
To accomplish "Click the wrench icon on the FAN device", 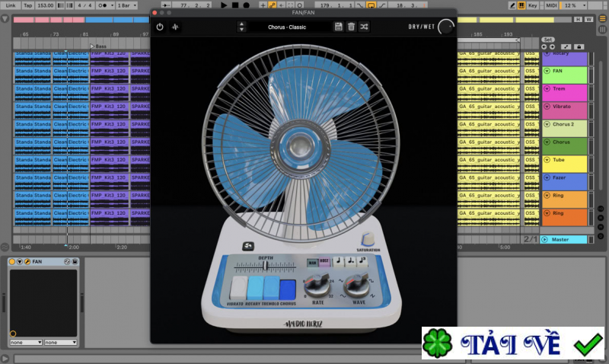I will tap(27, 262).
